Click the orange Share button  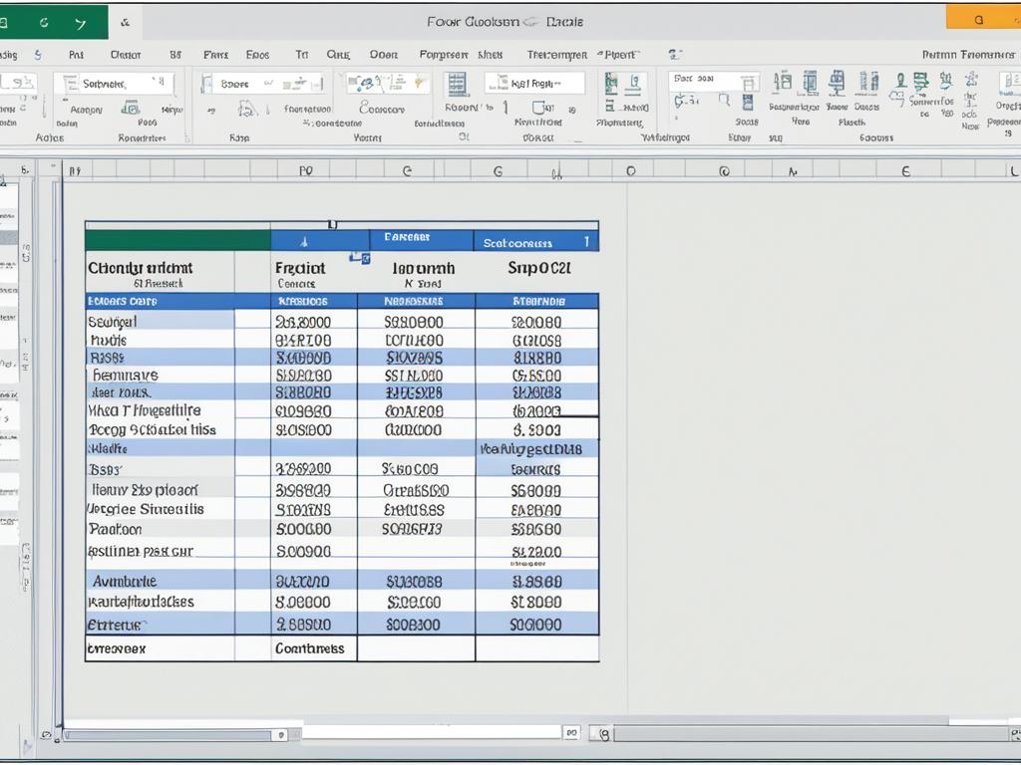(987, 15)
